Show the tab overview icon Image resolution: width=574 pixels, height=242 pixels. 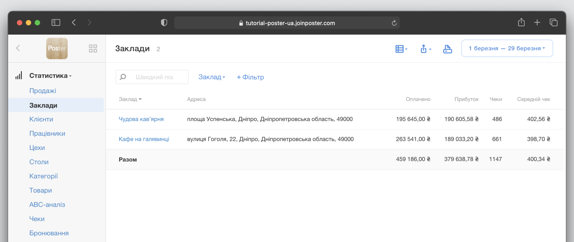tap(554, 22)
